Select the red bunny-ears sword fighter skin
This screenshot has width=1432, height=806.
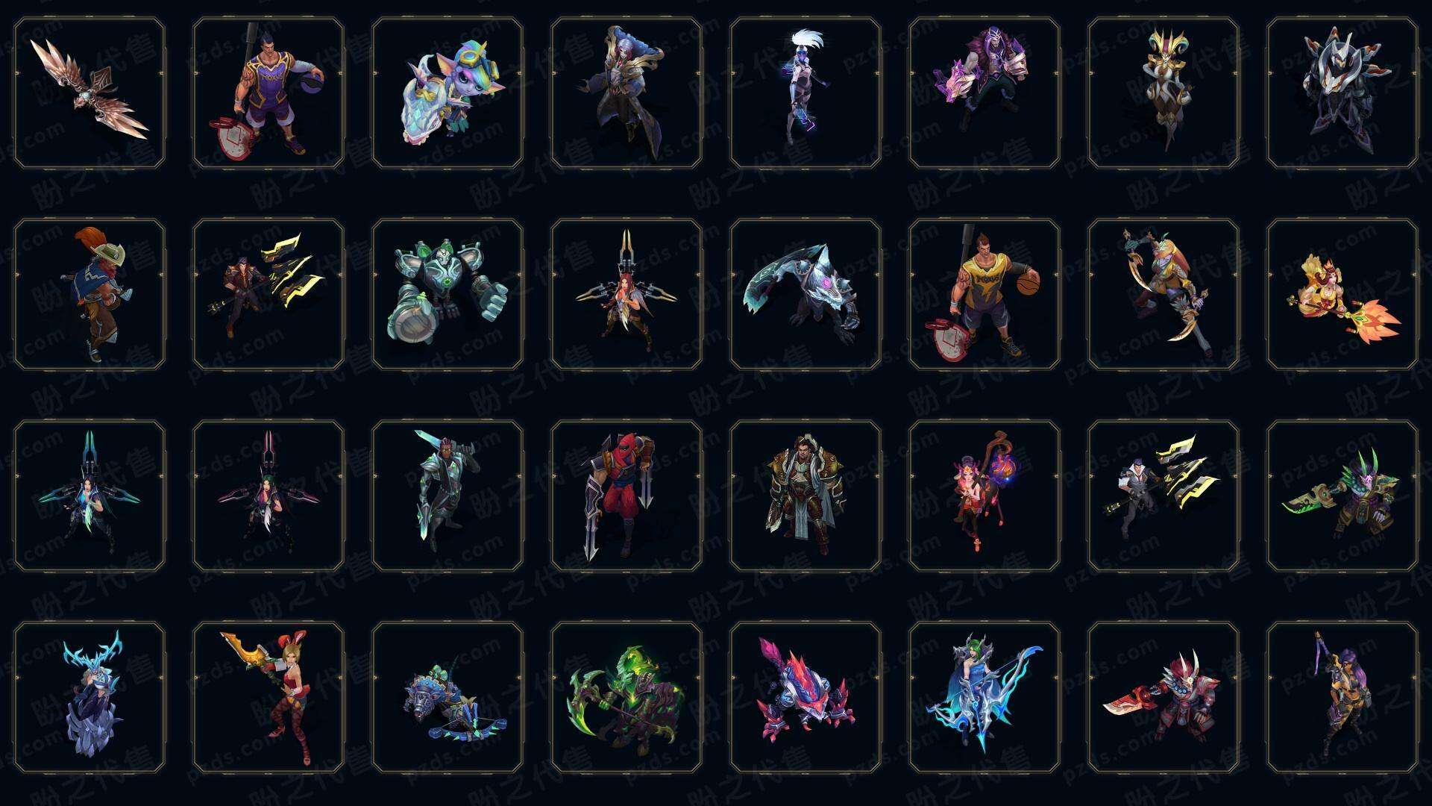click(x=268, y=697)
